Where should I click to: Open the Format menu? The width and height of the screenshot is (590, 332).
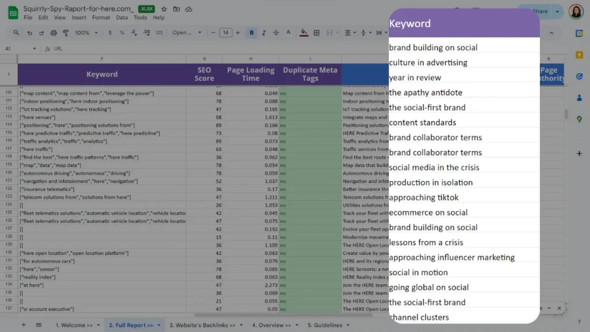[x=101, y=18]
